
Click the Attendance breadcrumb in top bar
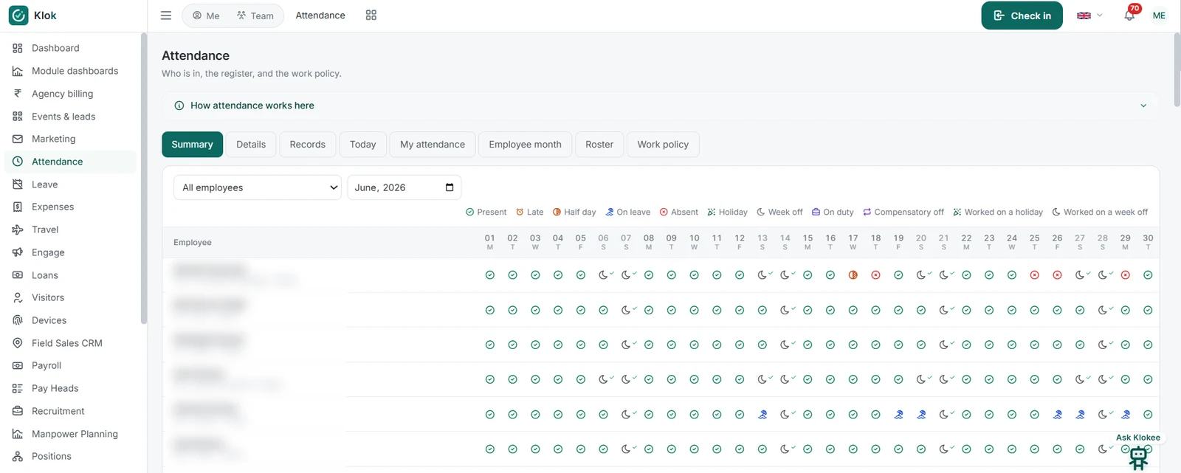[x=320, y=15]
